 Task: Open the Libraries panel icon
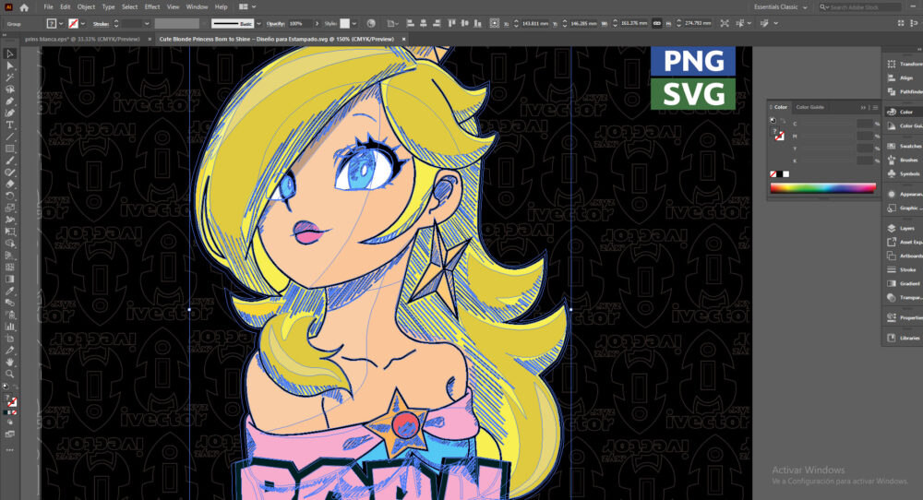[x=892, y=338]
